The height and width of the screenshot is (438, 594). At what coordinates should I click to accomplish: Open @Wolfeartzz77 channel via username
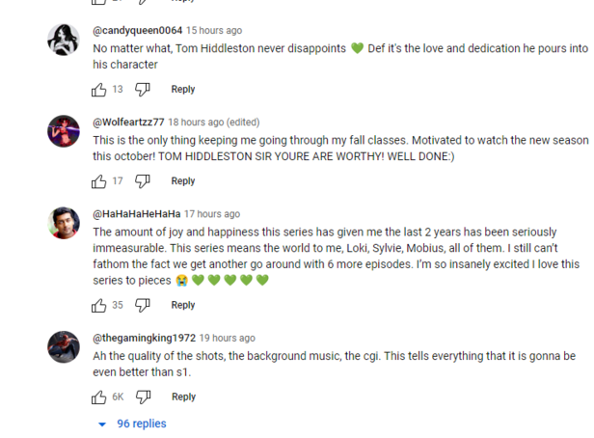[x=128, y=123]
